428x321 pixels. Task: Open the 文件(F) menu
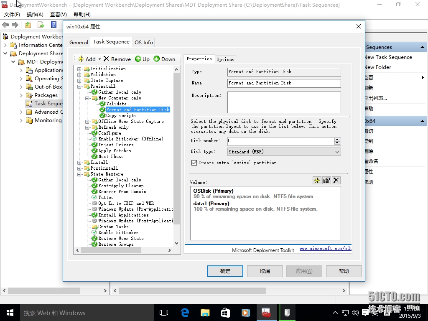click(x=12, y=15)
